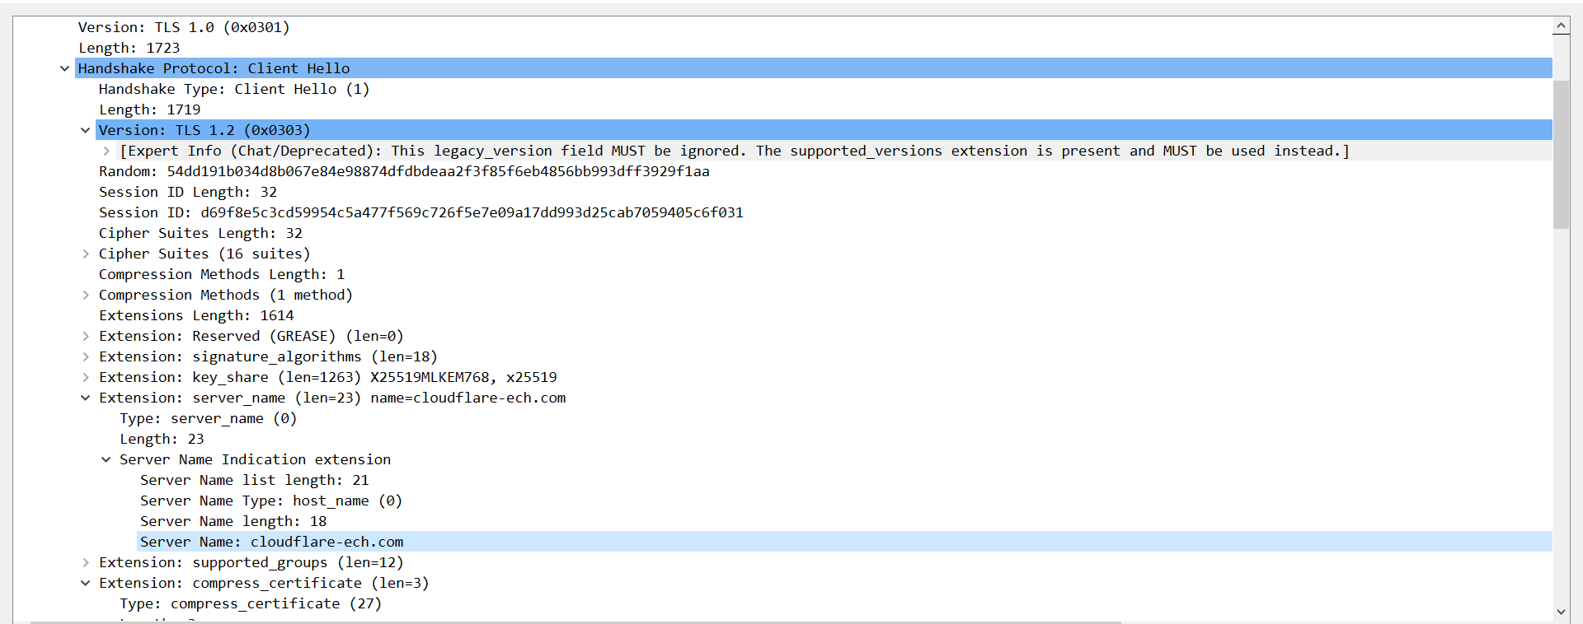Click the Extensions Length: 1614 row
Screen dimensions: 1583x624
click(x=196, y=315)
